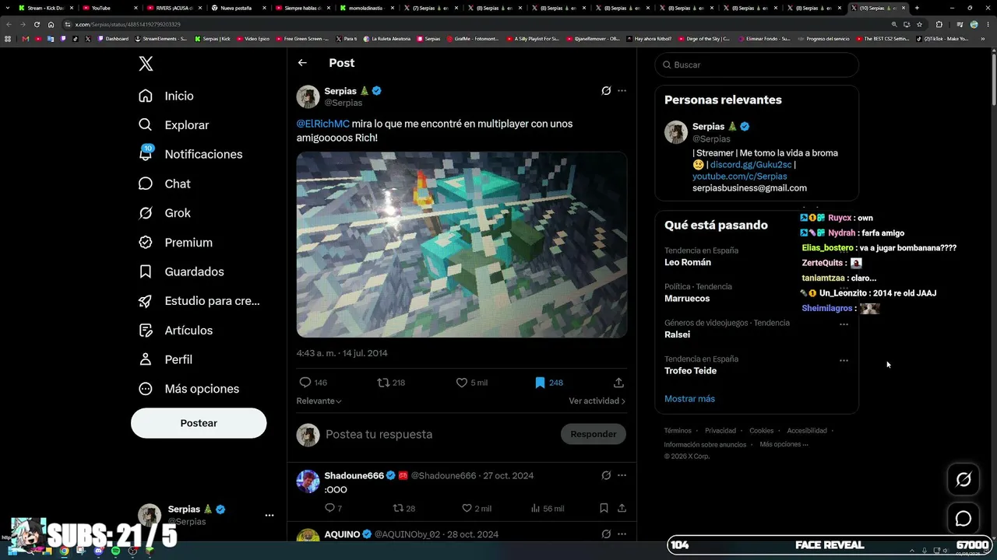Screen dimensions: 997x560
Task: Switch to the YouTube browser tab
Action: click(110, 8)
